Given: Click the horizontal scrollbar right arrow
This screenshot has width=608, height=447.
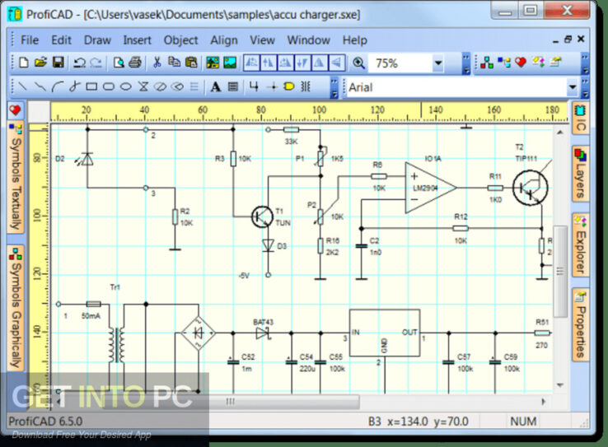Looking at the screenshot, I should (x=543, y=402).
